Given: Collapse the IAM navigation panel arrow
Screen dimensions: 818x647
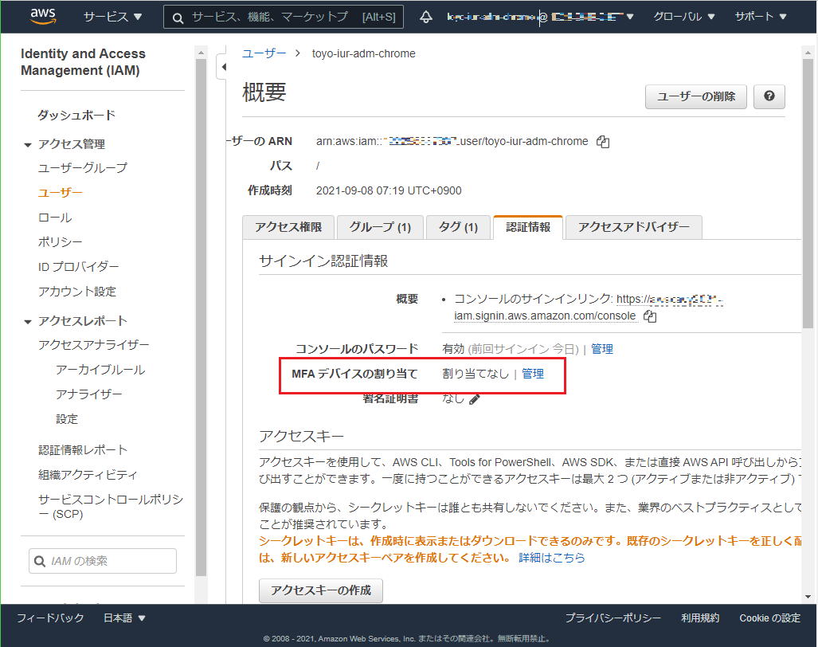Looking at the screenshot, I should tap(225, 67).
